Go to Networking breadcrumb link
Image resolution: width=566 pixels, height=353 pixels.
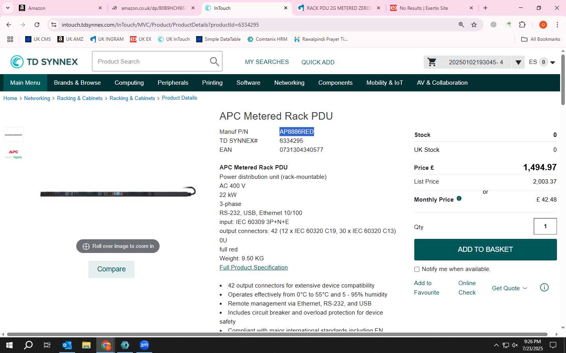coord(37,98)
